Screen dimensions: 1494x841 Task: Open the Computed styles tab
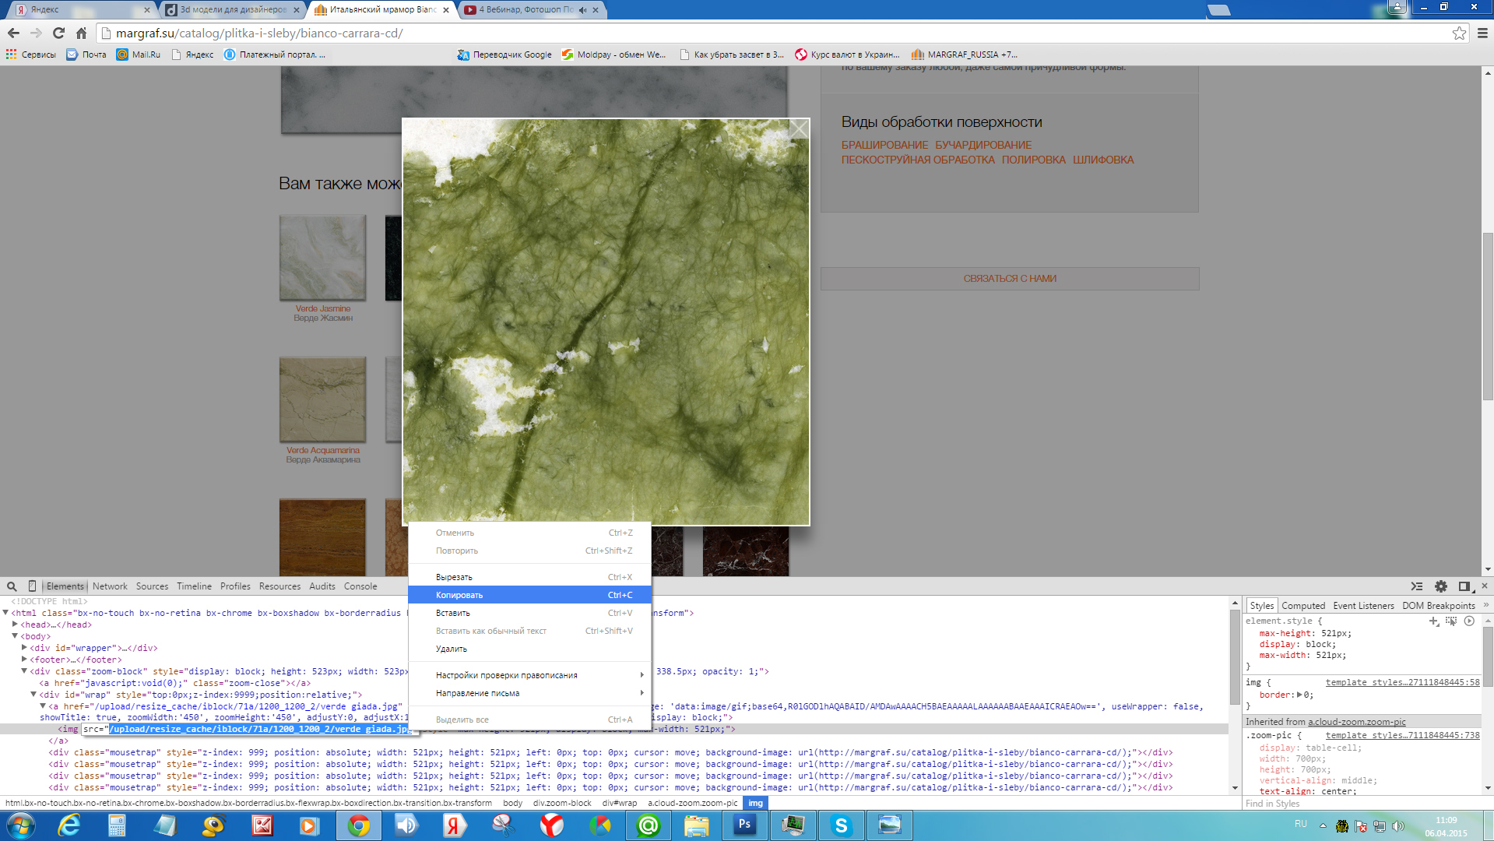[x=1303, y=606]
